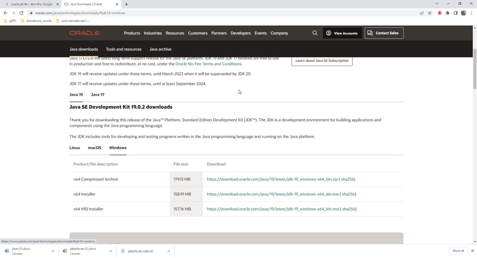Click the share page icon in the address bar
477x258 pixels.
[422, 13]
